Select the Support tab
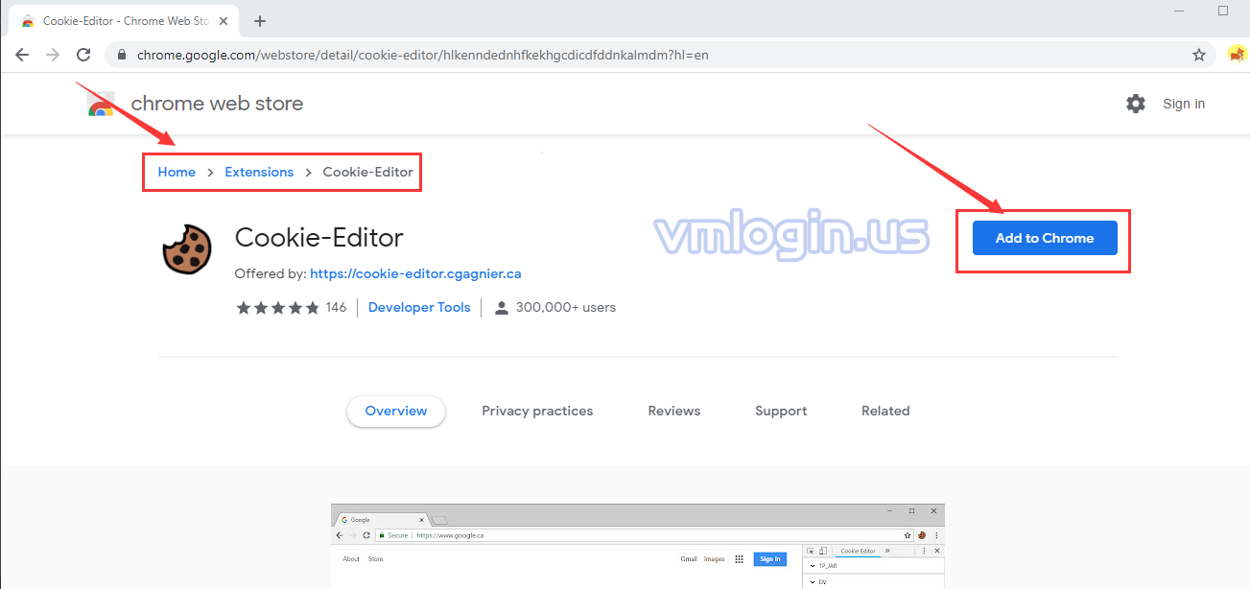The width and height of the screenshot is (1250, 589). pyautogui.click(x=780, y=411)
